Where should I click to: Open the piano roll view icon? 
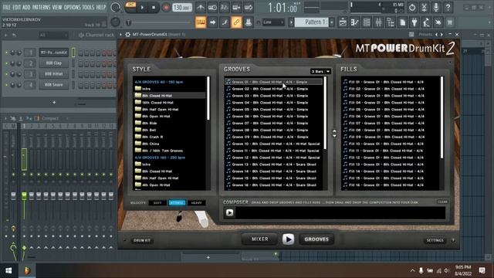click(x=355, y=22)
